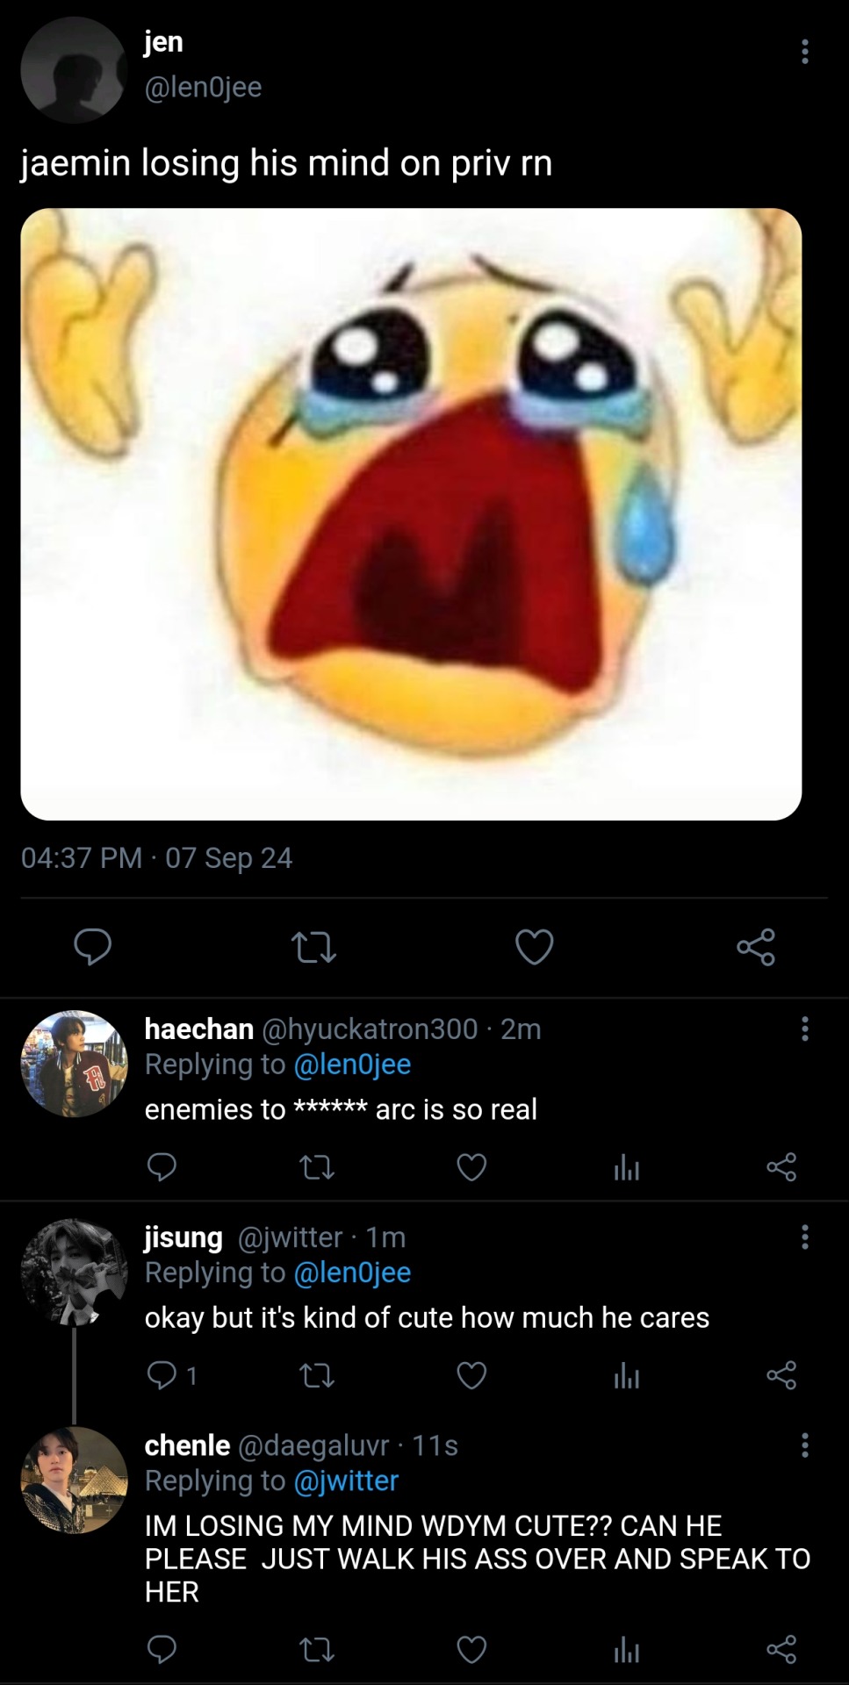Like haechan's enemies arc reply
Viewport: 849px width, 1685px height.
[x=471, y=1167]
